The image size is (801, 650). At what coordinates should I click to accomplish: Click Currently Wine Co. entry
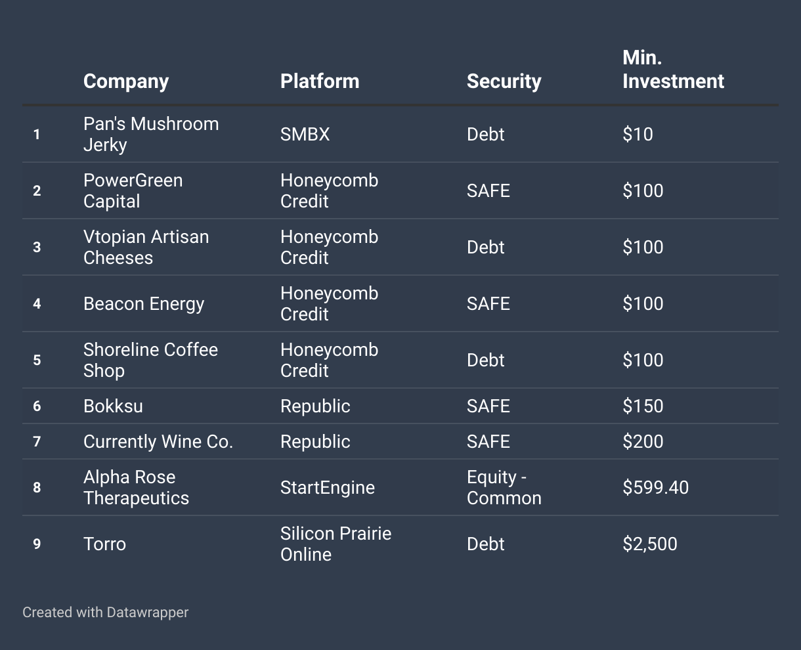click(x=158, y=441)
